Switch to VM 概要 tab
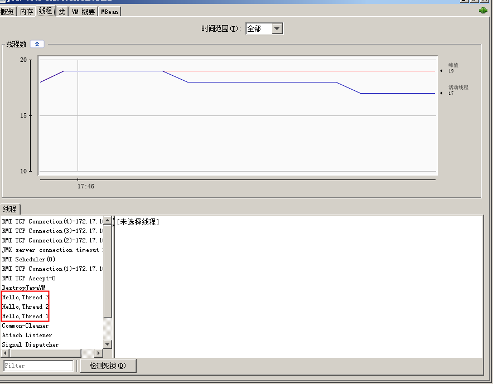This screenshot has height=384, width=493. tap(83, 12)
